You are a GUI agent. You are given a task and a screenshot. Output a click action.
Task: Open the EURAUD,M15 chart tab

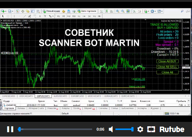coord(111,96)
